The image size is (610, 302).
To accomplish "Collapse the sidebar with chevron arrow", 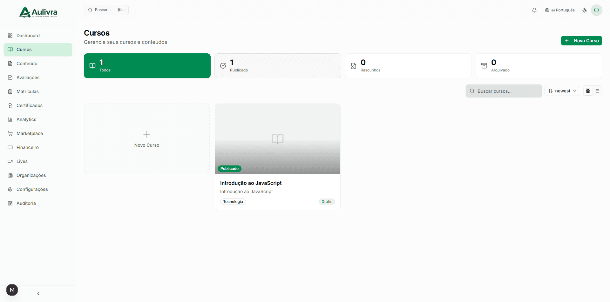I will (38, 294).
